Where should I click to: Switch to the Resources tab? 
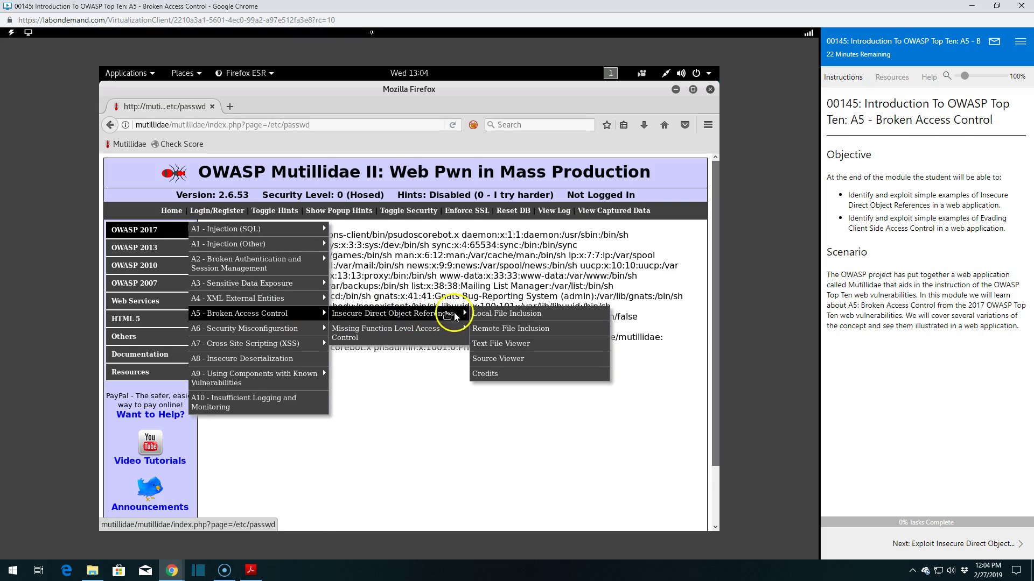pos(892,77)
